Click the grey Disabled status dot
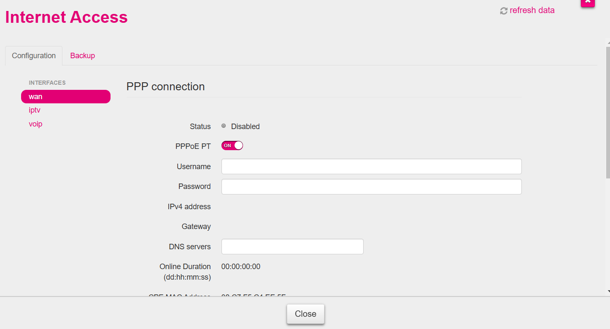 [x=224, y=126]
